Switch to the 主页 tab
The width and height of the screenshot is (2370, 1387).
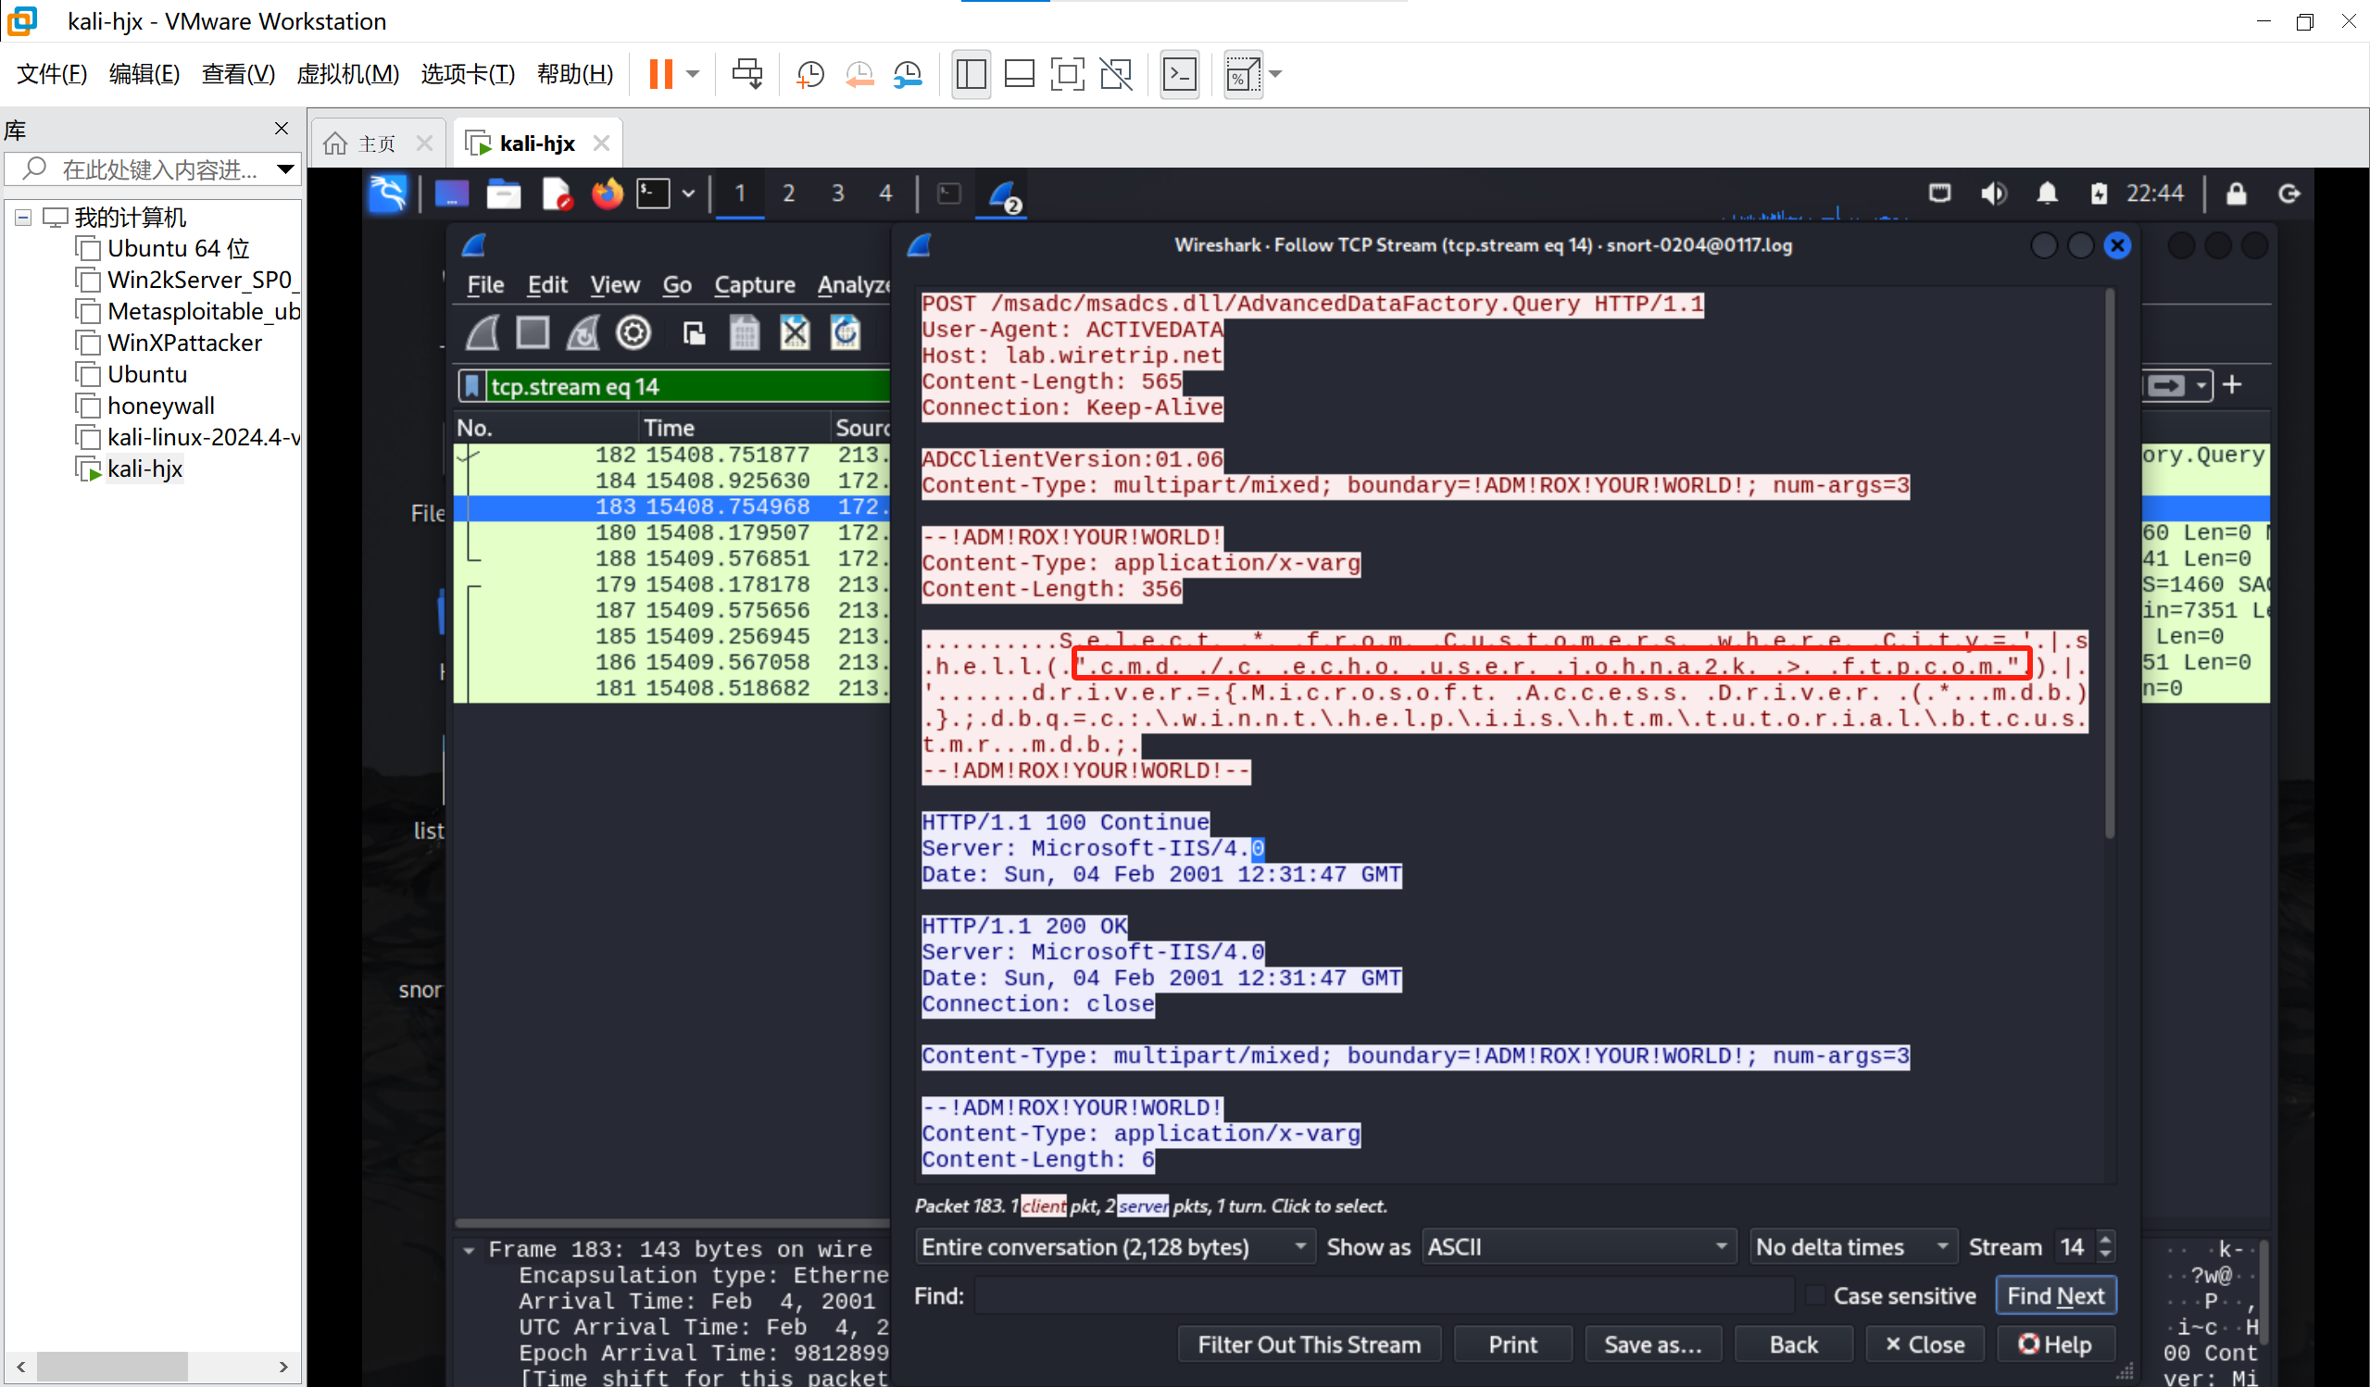tap(376, 144)
